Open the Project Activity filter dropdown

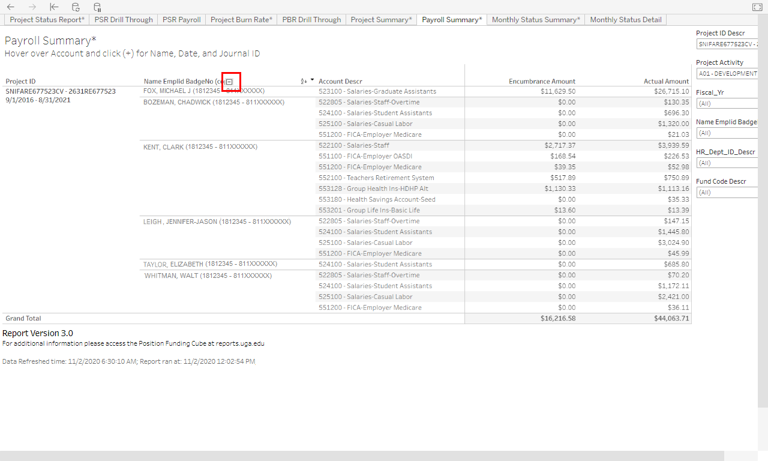[x=727, y=73]
